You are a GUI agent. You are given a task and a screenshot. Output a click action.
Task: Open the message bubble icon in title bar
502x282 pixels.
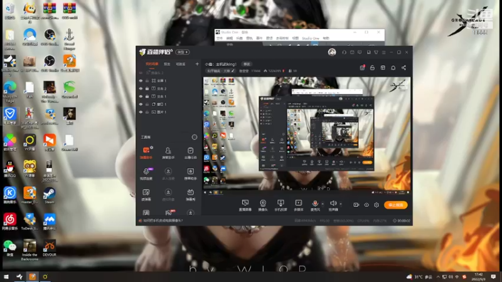pos(360,52)
